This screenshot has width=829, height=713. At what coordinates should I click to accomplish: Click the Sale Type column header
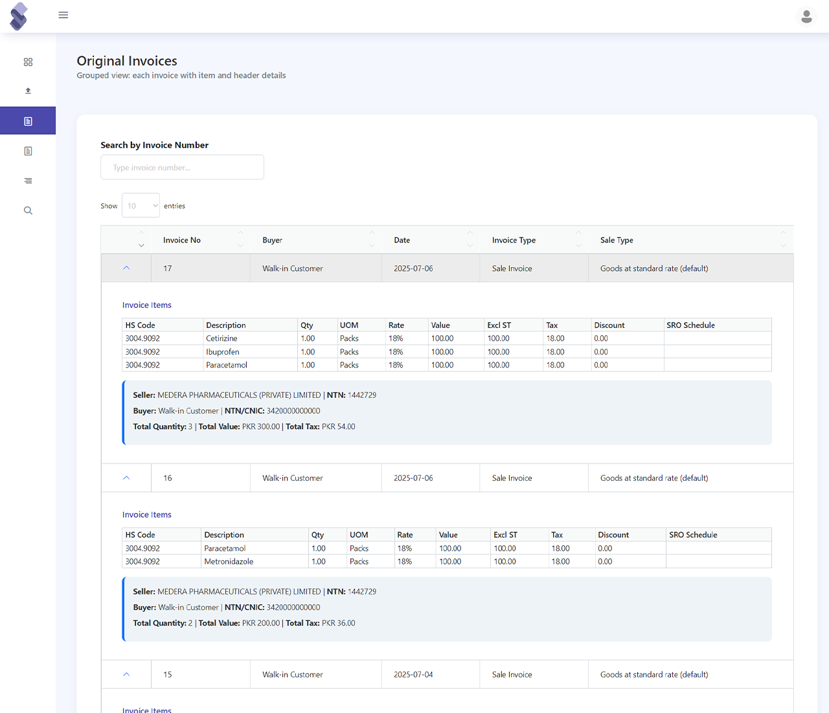pos(617,240)
